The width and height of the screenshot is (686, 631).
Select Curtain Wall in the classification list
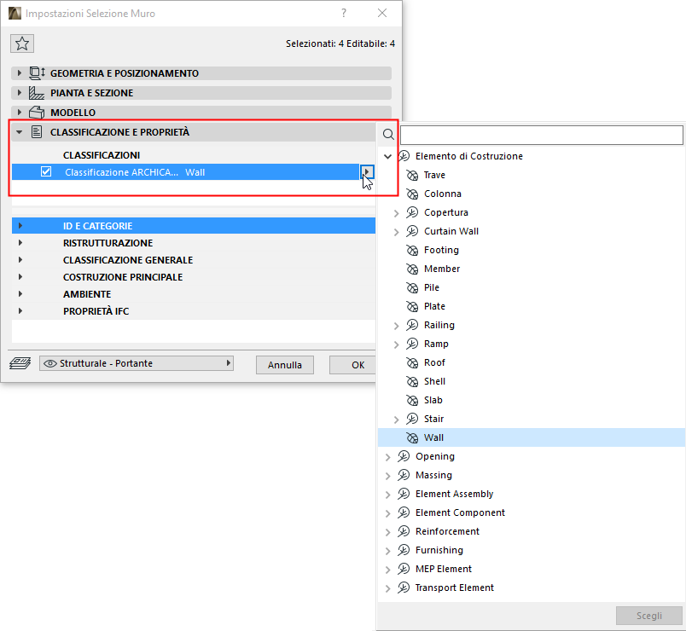click(451, 231)
